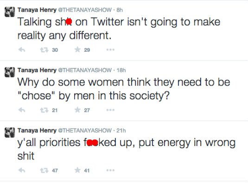Screen dimensions: 248x183
Task: Open the 8h timestamp link
Action: coord(120,10)
